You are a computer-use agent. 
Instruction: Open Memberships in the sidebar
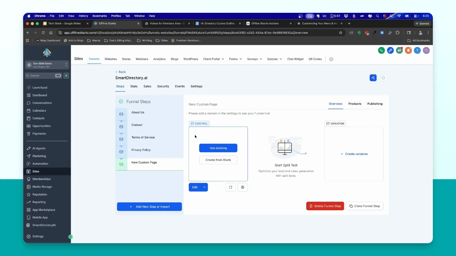[x=42, y=179]
